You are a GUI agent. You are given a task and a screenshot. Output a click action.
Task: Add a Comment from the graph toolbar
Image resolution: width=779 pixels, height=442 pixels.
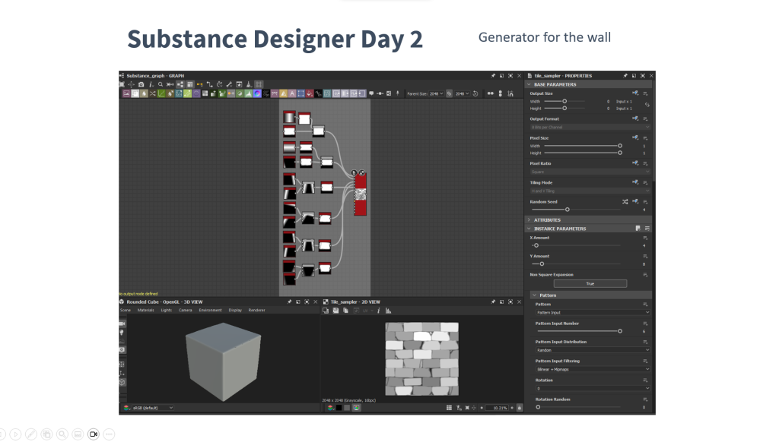pos(371,93)
